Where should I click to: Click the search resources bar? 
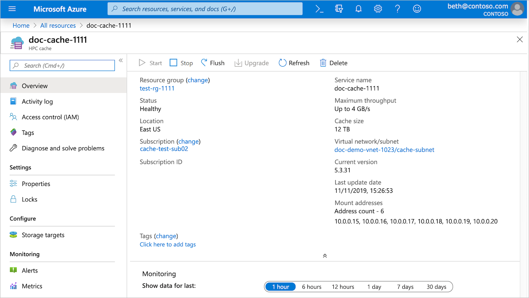point(205,9)
